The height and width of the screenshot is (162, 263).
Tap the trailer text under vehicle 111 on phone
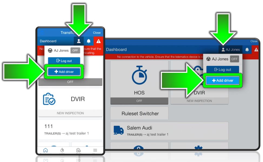click(x=66, y=133)
